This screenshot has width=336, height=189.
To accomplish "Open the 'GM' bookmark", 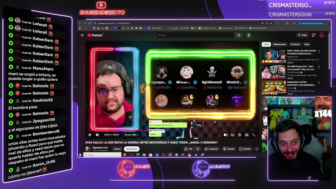I will pyautogui.click(x=194, y=28).
